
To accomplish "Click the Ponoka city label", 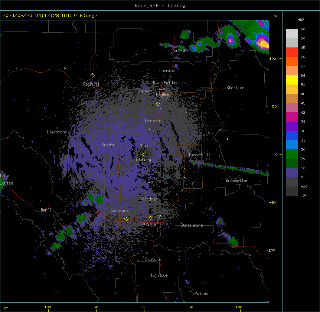I will 178,50.
